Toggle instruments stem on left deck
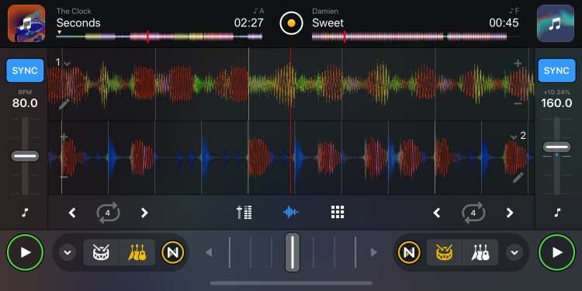The height and width of the screenshot is (291, 582). click(137, 253)
